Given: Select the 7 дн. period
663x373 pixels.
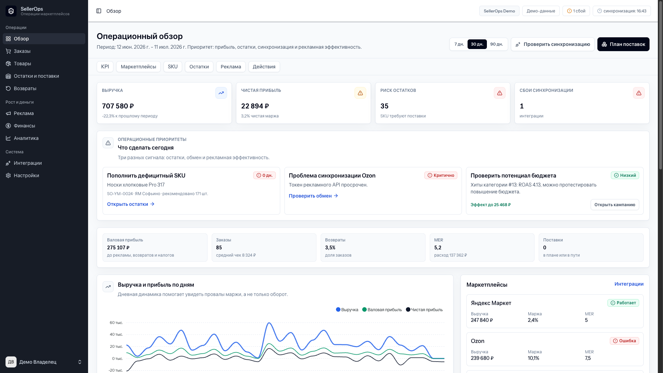Looking at the screenshot, I should tap(459, 44).
